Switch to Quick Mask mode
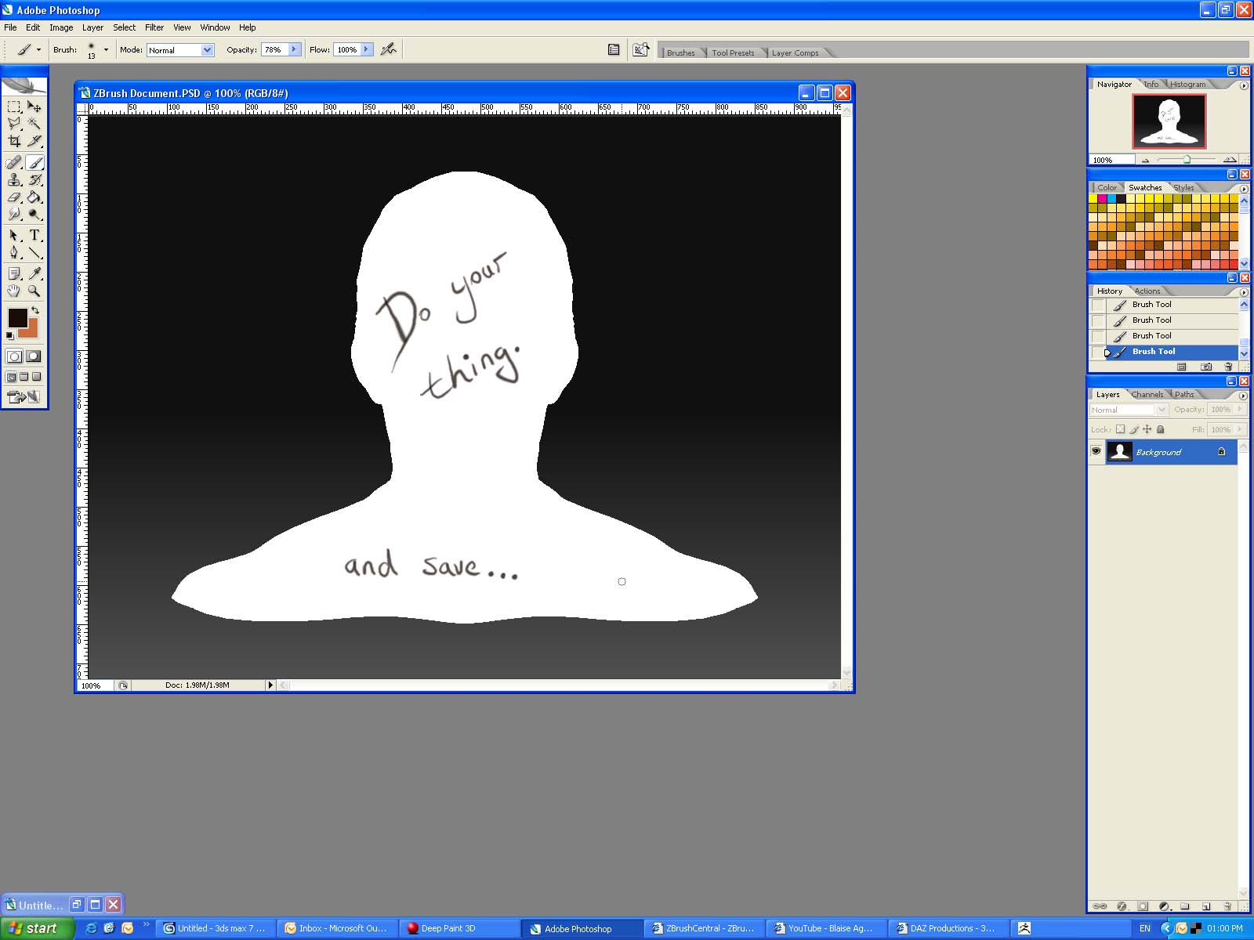Image resolution: width=1254 pixels, height=940 pixels. (33, 356)
